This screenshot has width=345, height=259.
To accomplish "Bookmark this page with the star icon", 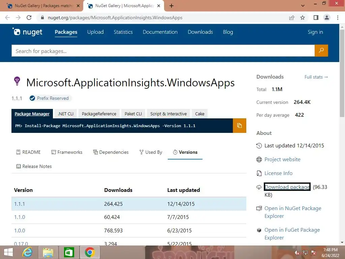I will click(303, 18).
